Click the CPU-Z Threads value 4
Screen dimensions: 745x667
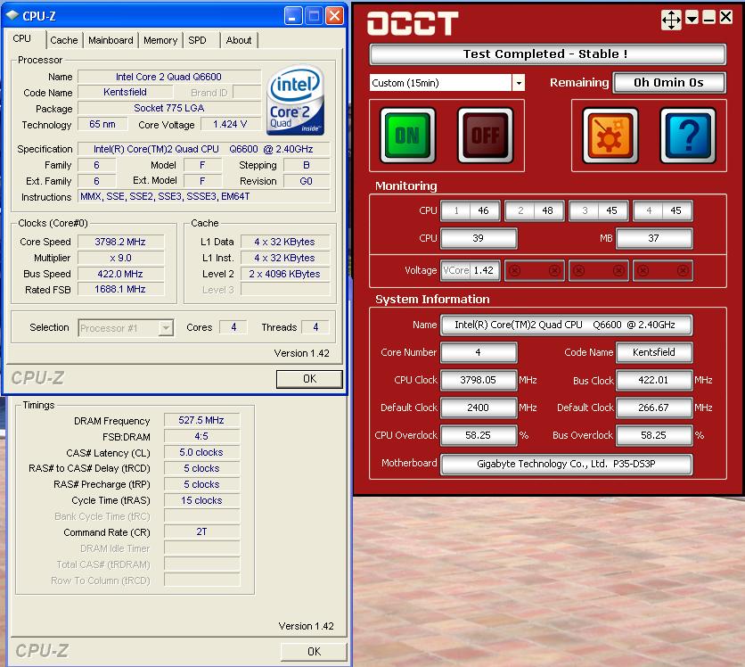pyautogui.click(x=315, y=327)
